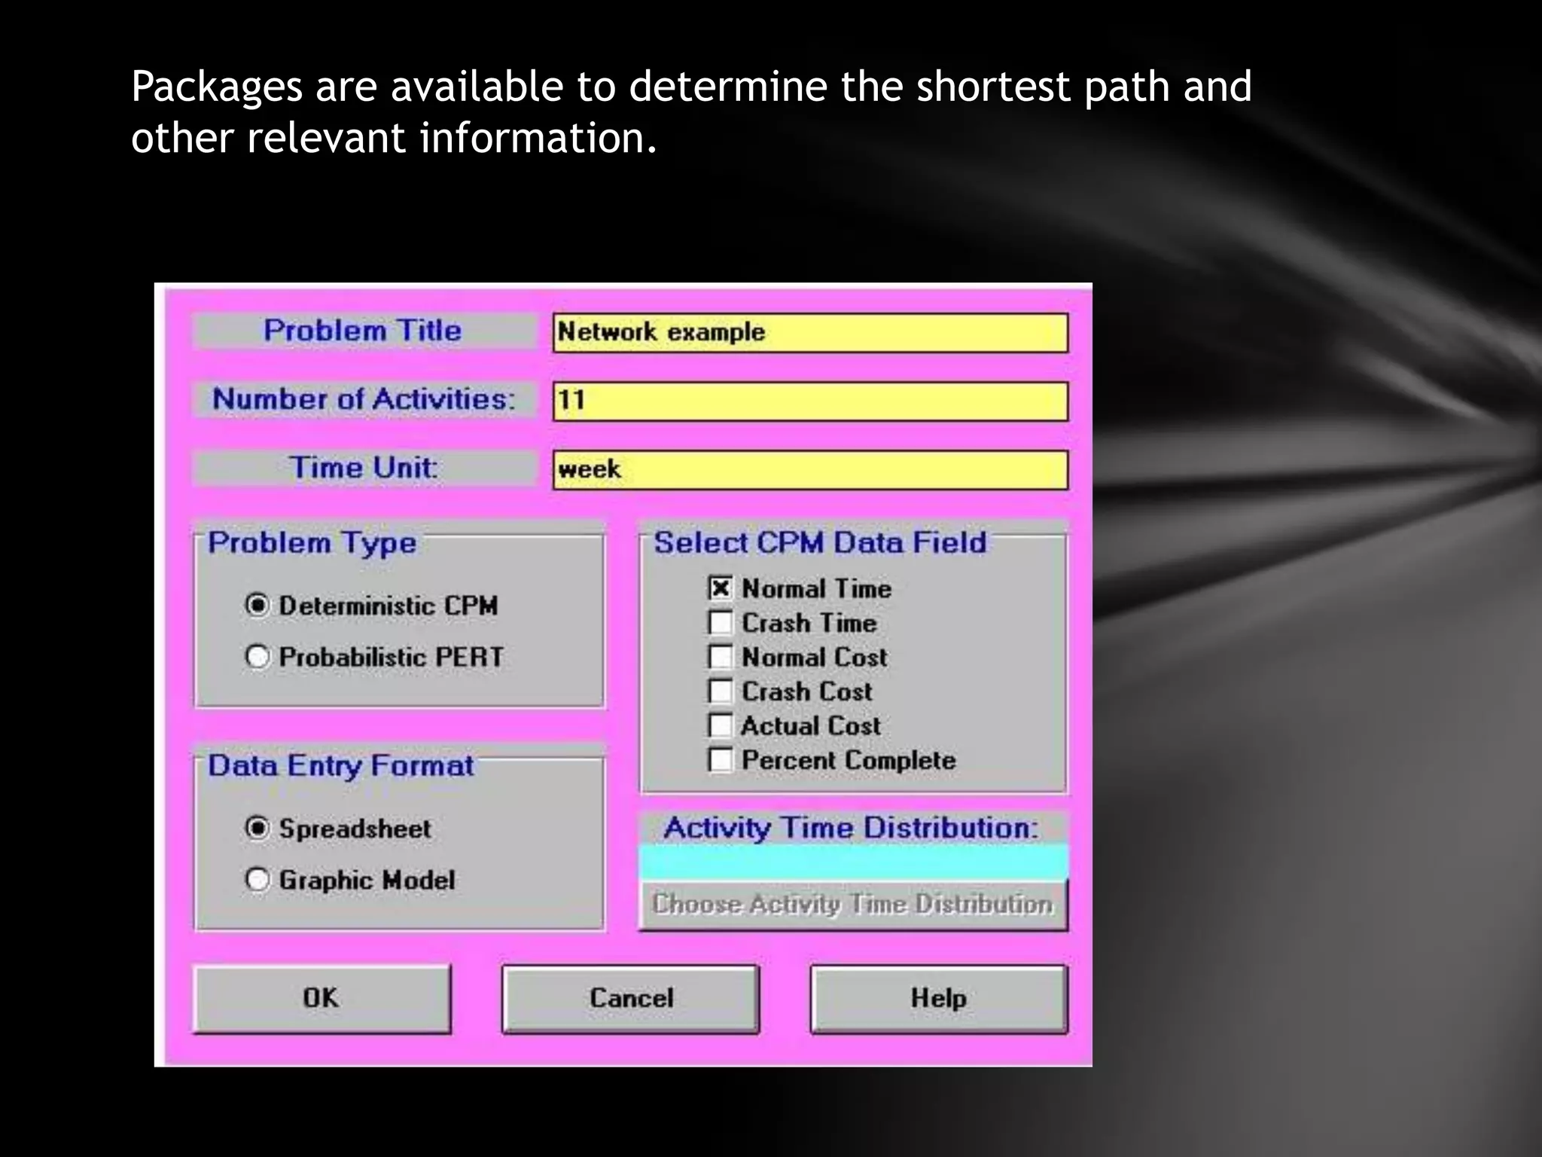Click the Problem Title input field

tap(810, 333)
